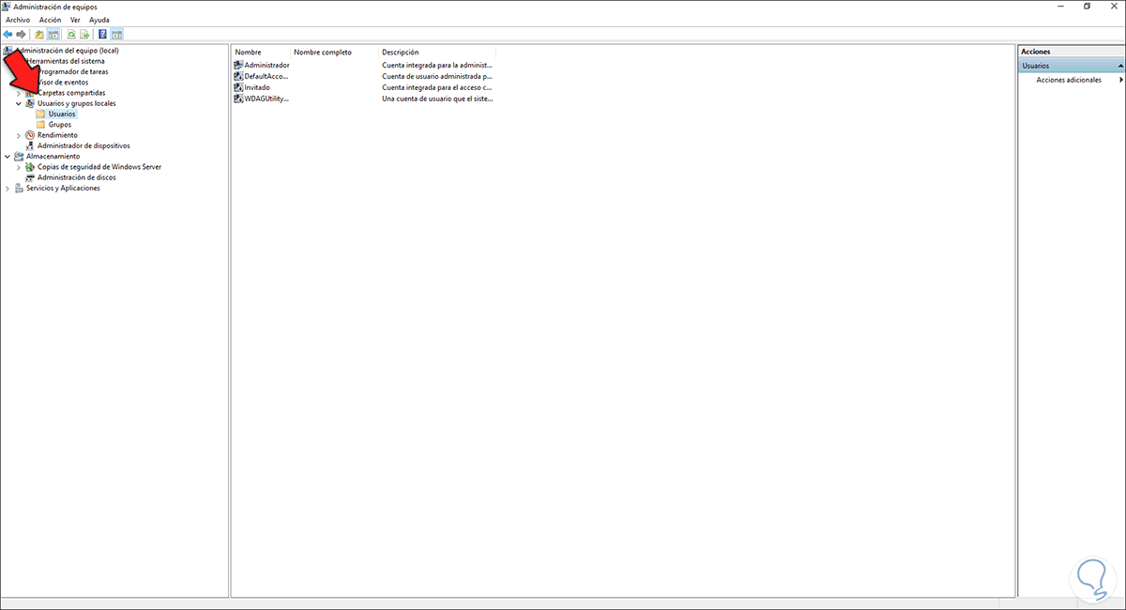Collapse the Almacenamiento node

(8, 157)
